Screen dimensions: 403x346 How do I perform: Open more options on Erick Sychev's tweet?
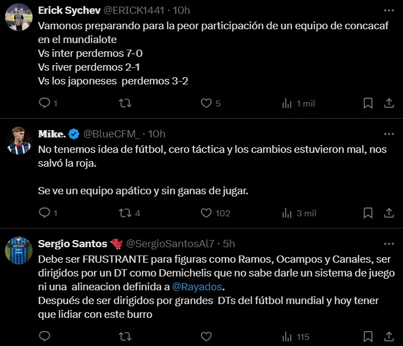pos(389,10)
